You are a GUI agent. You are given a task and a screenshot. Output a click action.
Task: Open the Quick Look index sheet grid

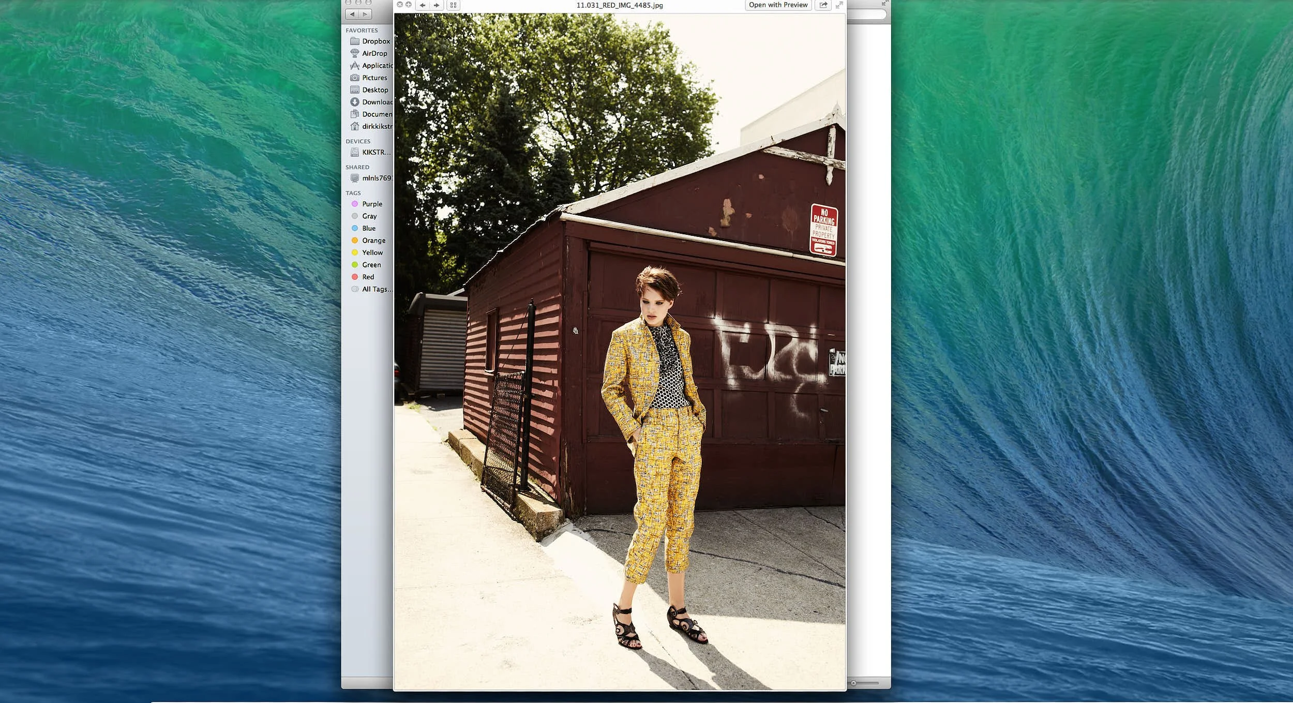point(453,5)
